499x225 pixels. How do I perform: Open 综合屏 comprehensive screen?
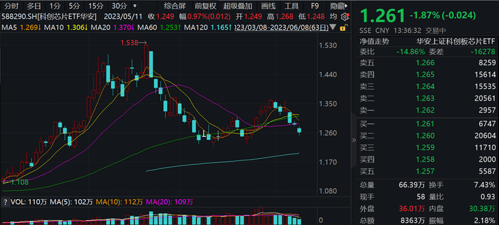click(175, 6)
